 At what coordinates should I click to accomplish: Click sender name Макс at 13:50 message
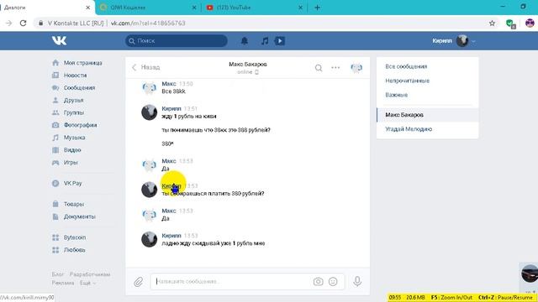click(x=169, y=84)
